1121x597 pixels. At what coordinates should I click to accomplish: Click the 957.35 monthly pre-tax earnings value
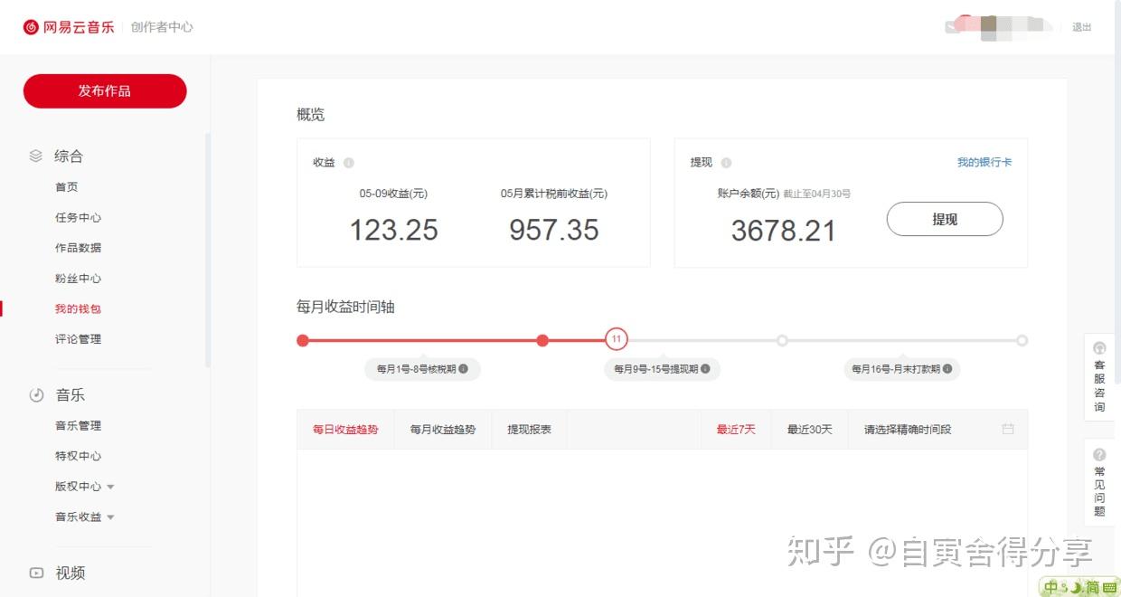click(554, 230)
